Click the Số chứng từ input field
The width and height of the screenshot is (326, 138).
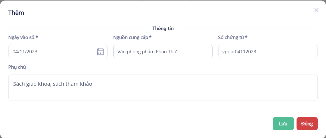[x=268, y=51]
